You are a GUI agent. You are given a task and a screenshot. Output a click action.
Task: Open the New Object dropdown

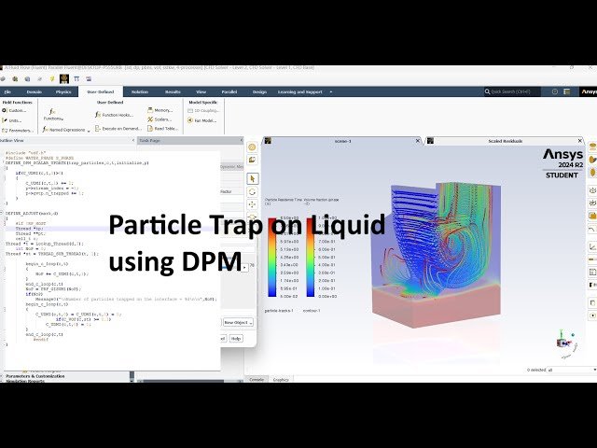pos(238,323)
